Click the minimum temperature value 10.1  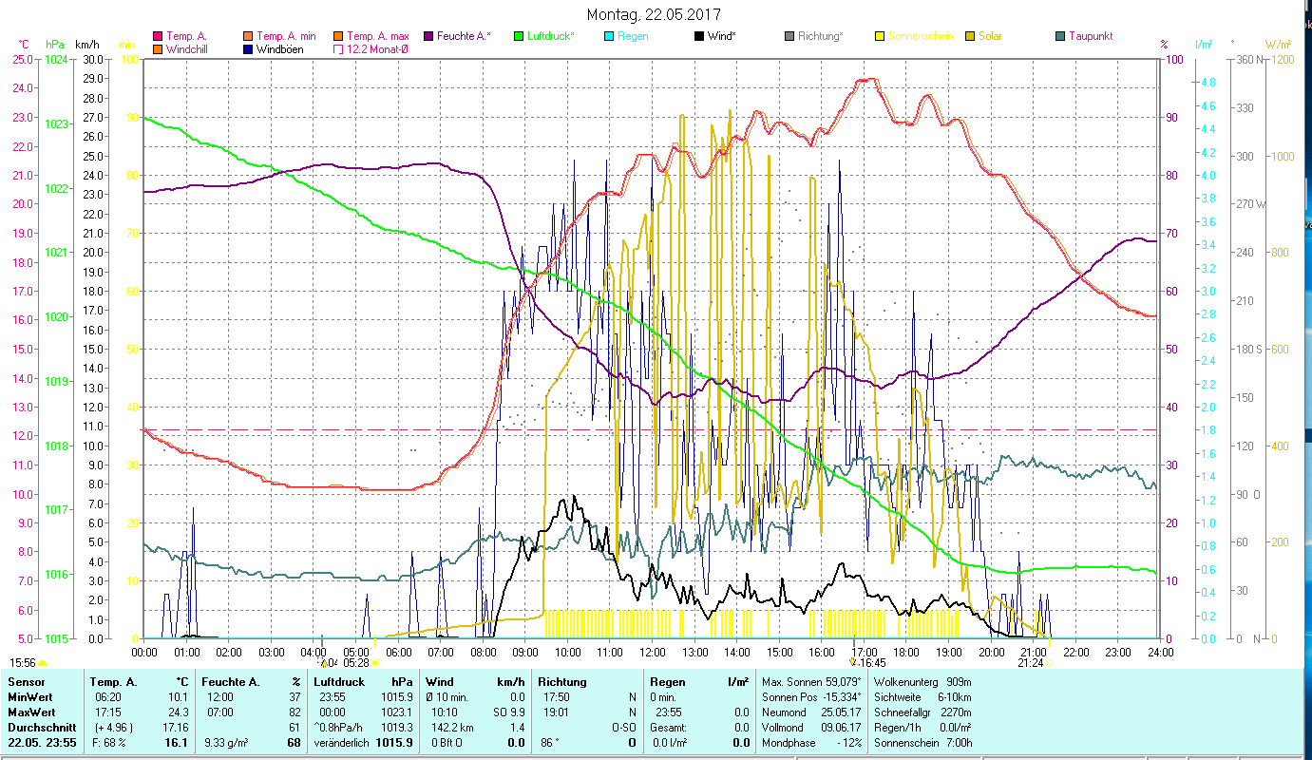(179, 696)
